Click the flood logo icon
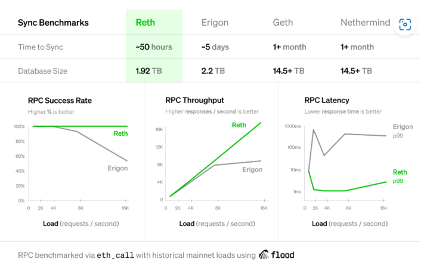The image size is (427, 268). click(x=264, y=255)
